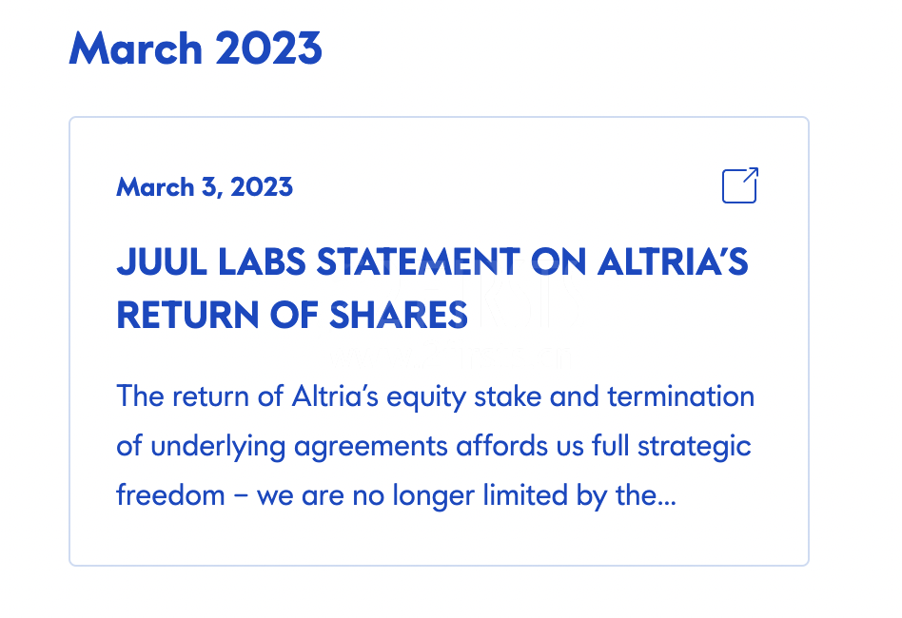Viewport: 902px width, 618px height.
Task: Select the March 3, 2023 date label
Action: [x=205, y=186]
